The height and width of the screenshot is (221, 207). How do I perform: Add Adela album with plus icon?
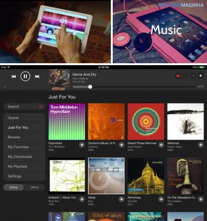[122, 199]
